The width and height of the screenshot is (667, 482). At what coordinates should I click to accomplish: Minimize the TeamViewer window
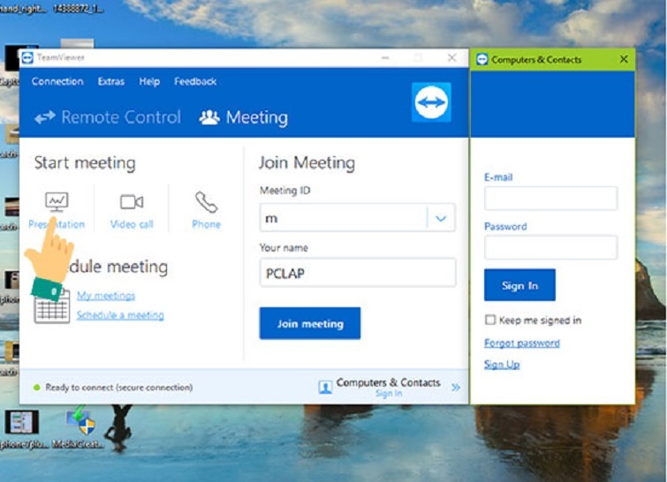385,57
